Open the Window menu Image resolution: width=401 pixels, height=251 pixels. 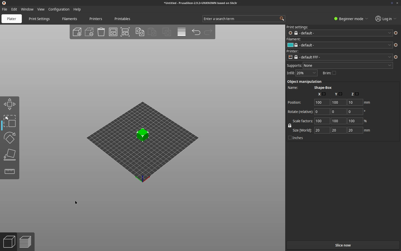[27, 9]
